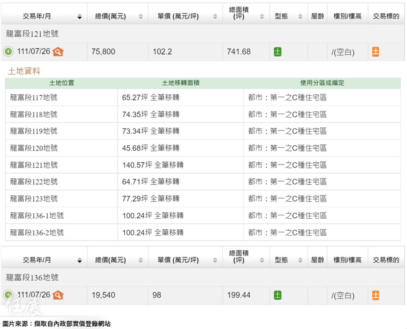Sort top table by 交易年/月 arrow
This screenshot has width=407, height=329.
click(79, 17)
